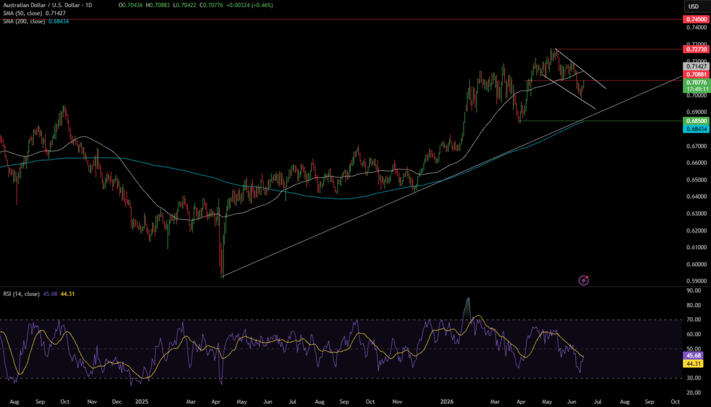Click the 0.65000 price axis tick

(697, 179)
